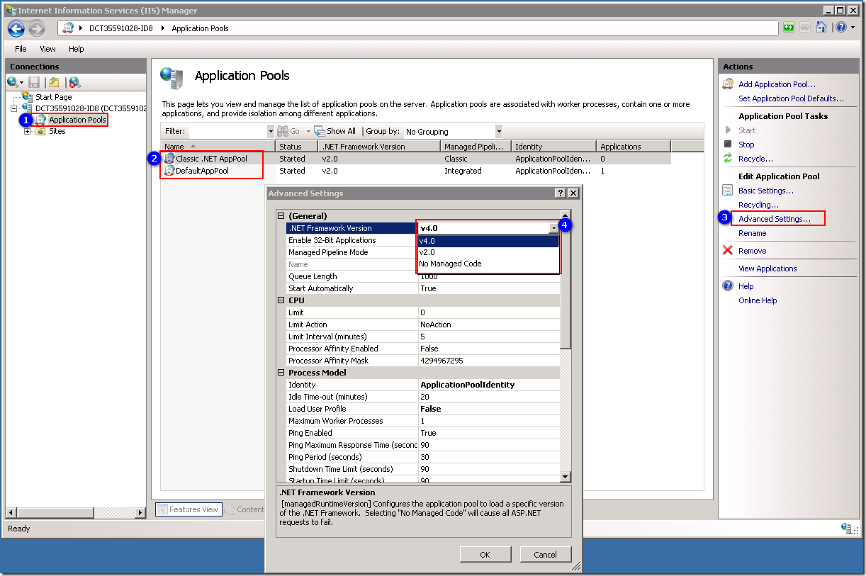
Task: Click the DefaultAppPool row icon
Action: (169, 171)
